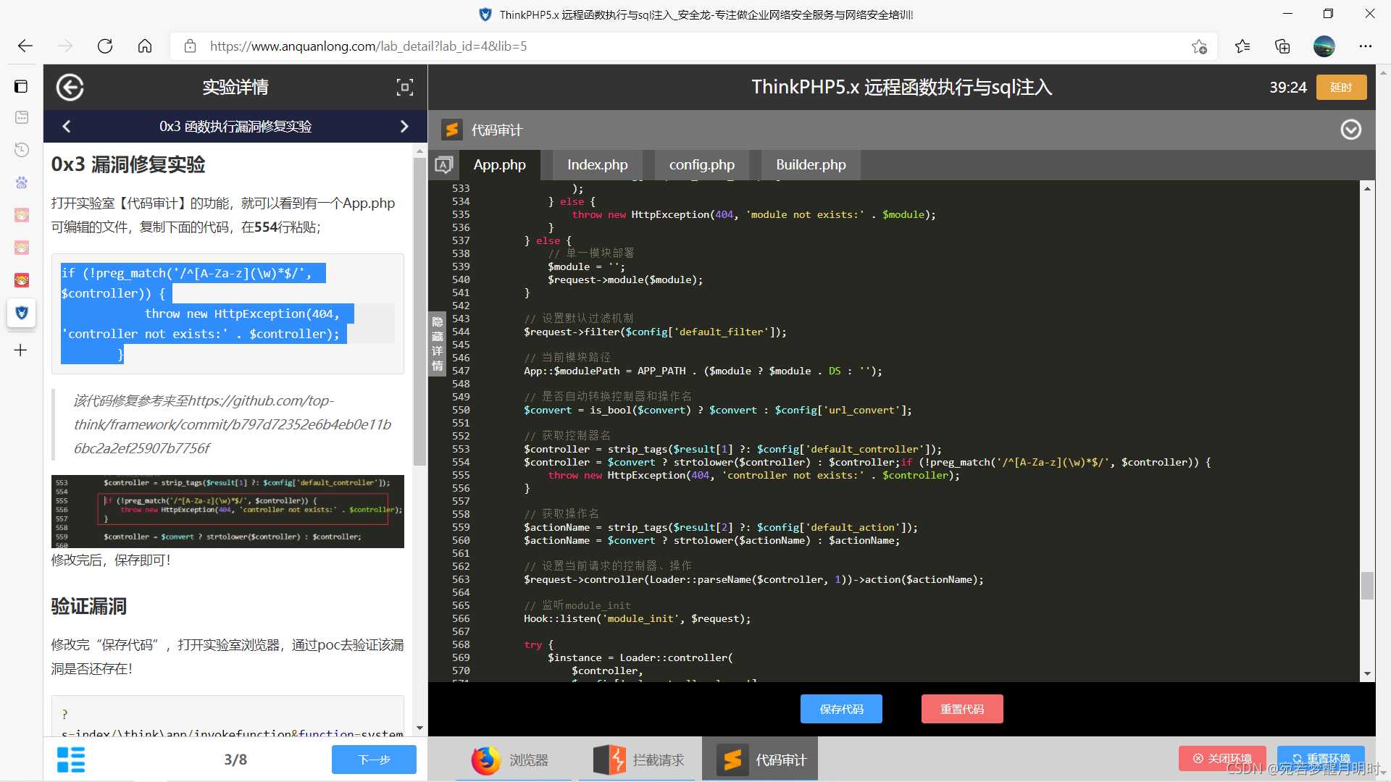Click instructions panel scrollbar thumb

pos(419,311)
